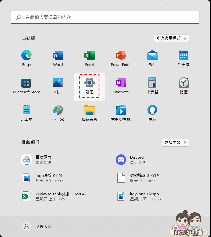This screenshot has height=237, width=211.
Task: Launch Word from pinned apps
Action: 58,55
